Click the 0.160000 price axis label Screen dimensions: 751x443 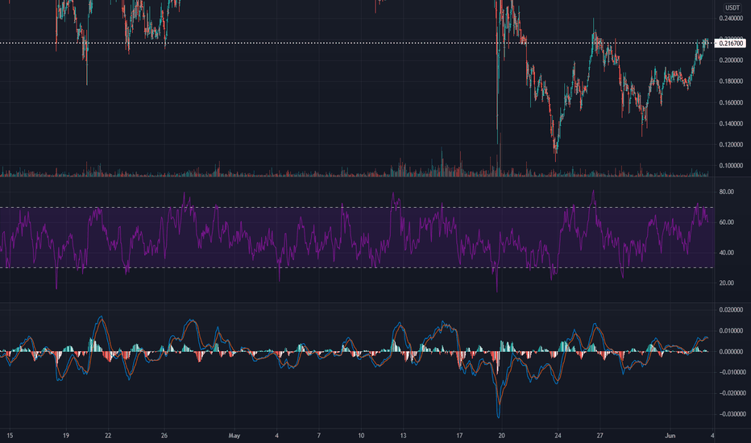point(732,102)
